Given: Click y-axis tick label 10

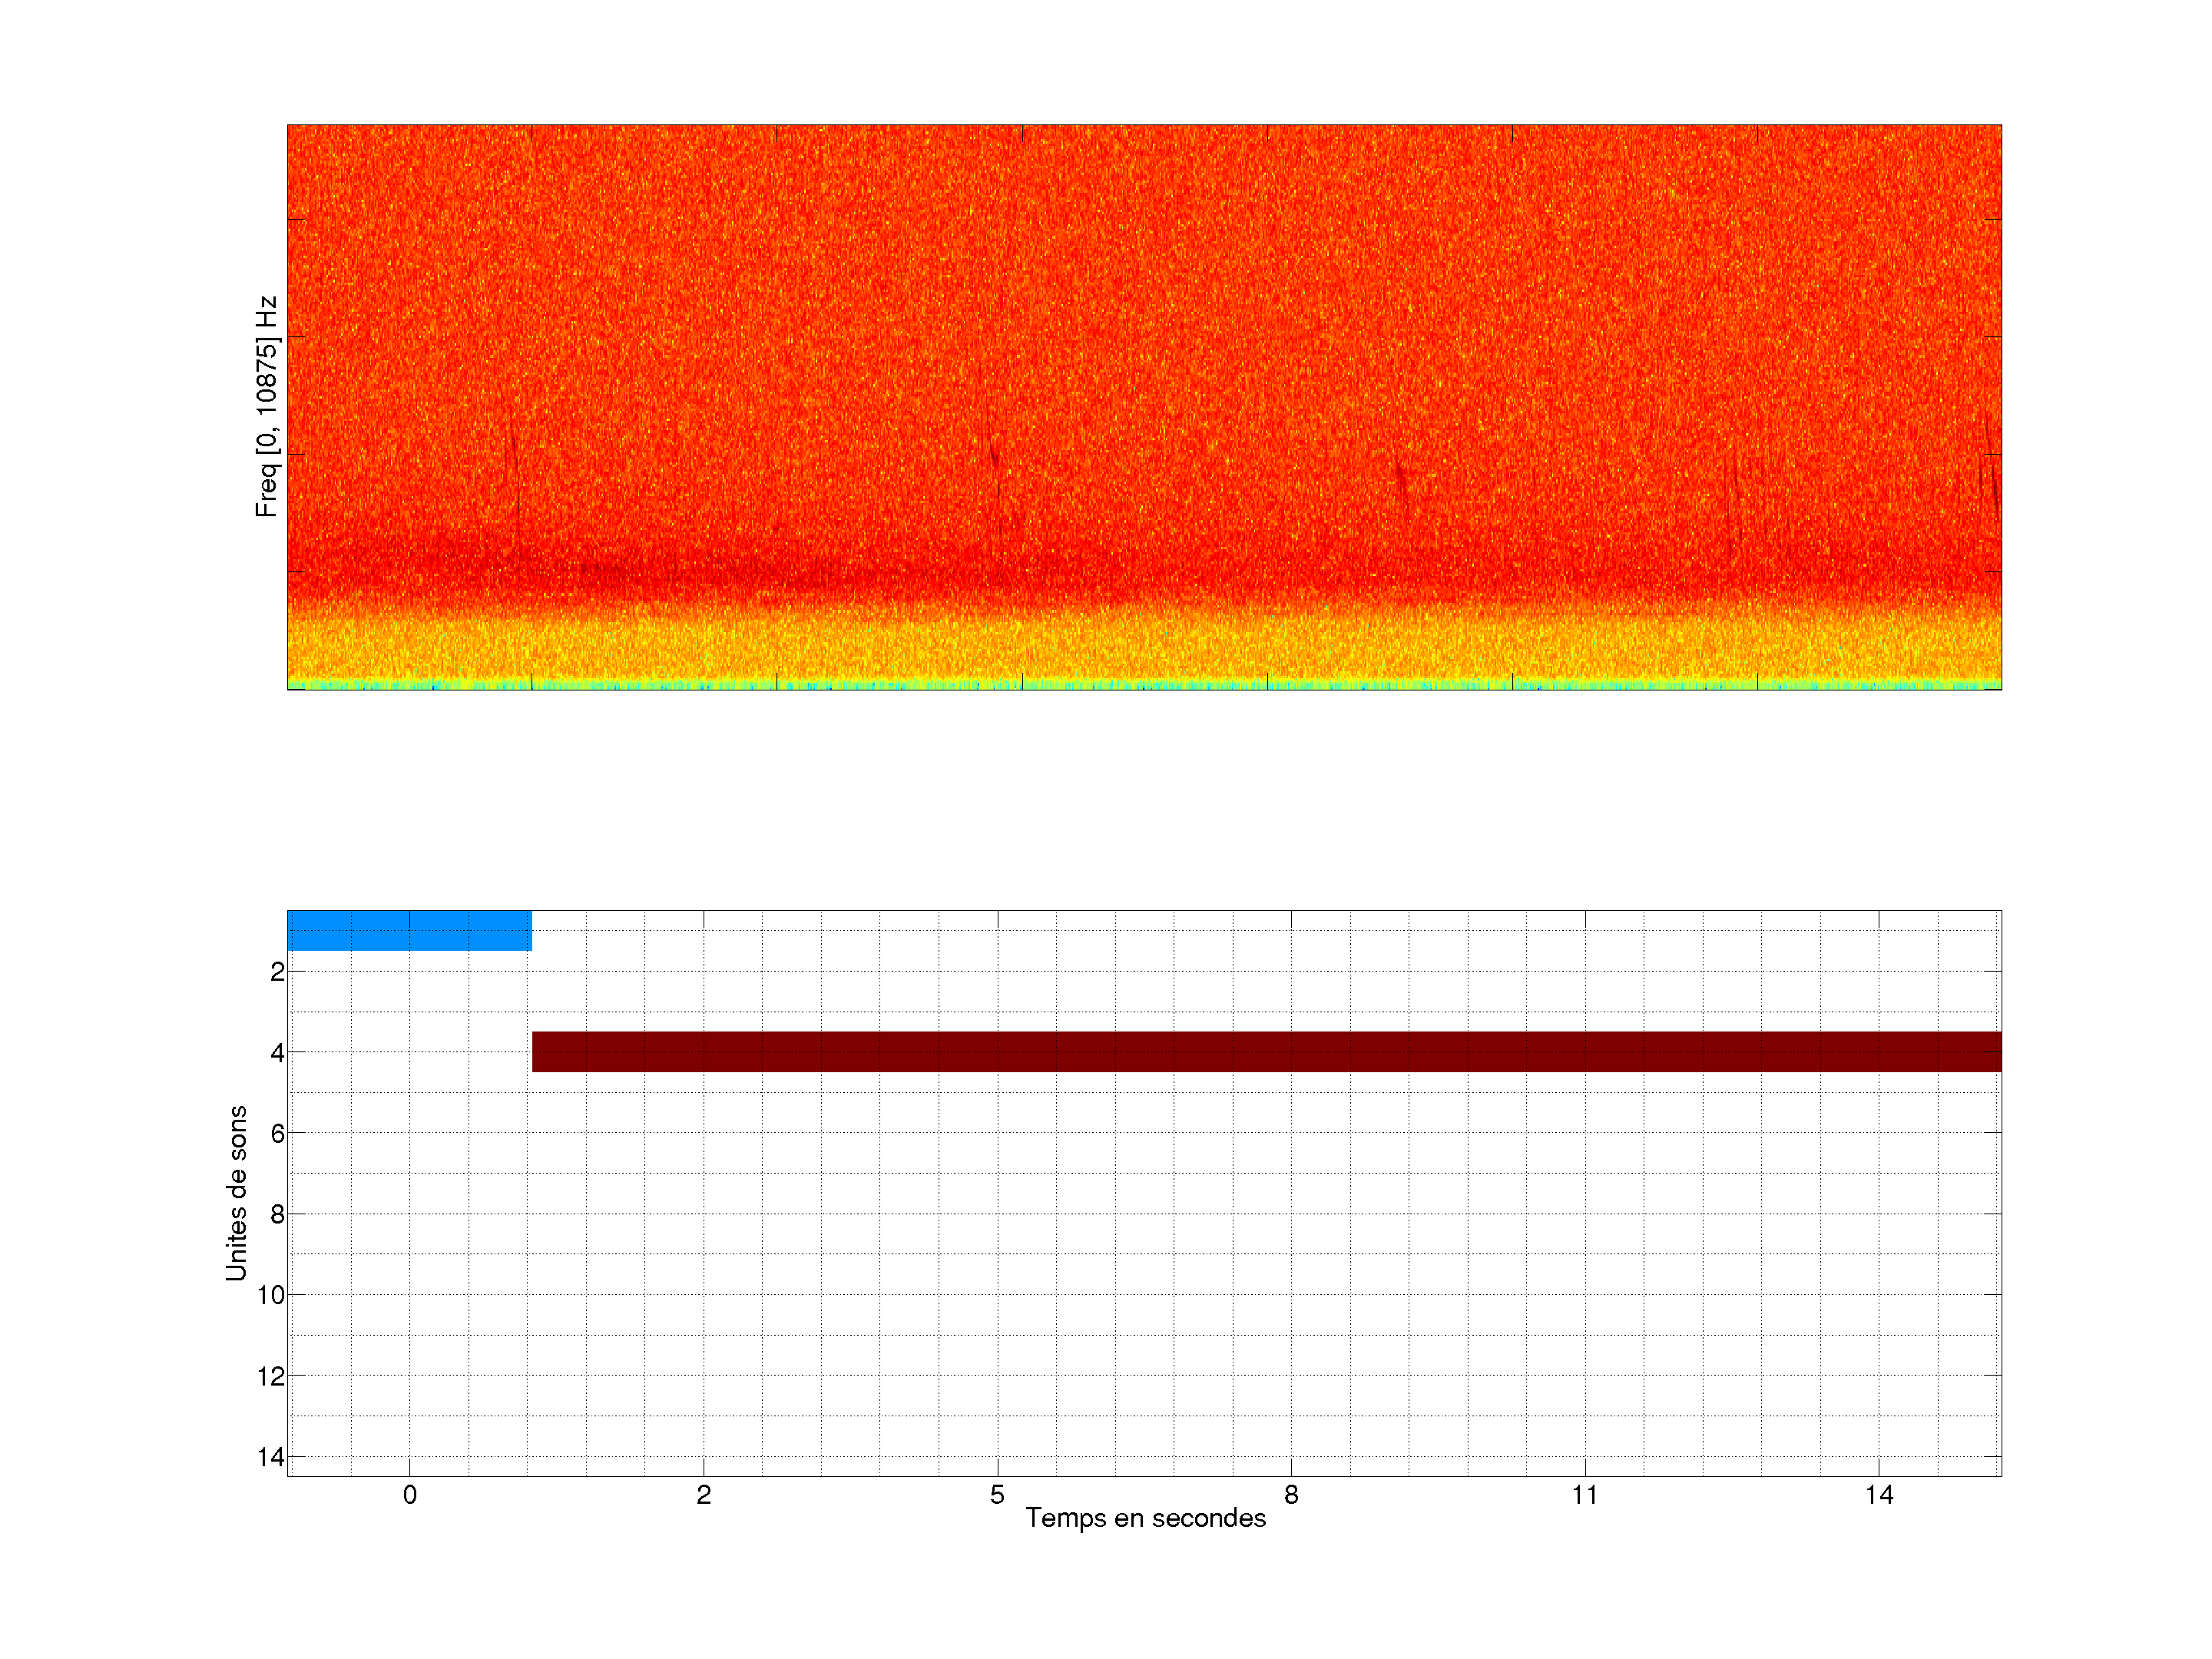Looking at the screenshot, I should 271,1296.
